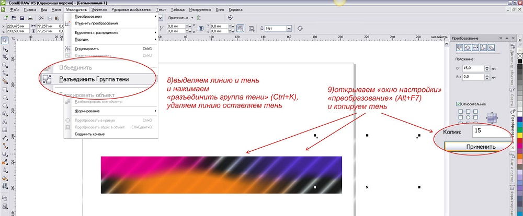Viewport: 523px width, 216px height.
Task: Check the top-right anchor point box
Action: (475, 112)
